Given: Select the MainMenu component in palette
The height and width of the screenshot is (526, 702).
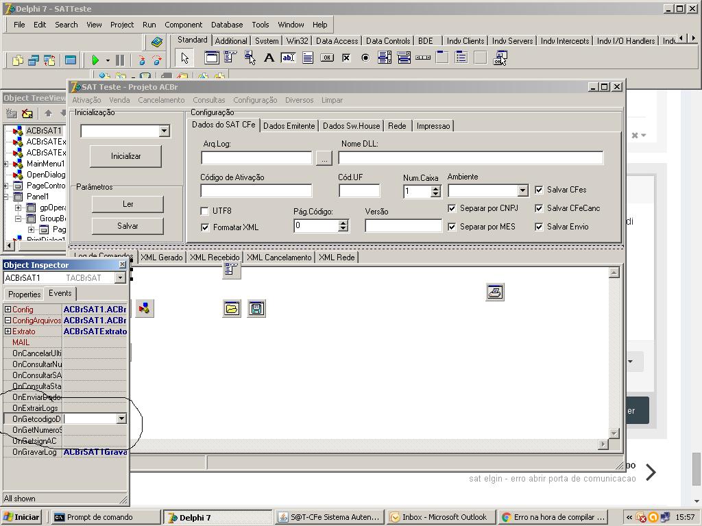Looking at the screenshot, I should (230, 58).
